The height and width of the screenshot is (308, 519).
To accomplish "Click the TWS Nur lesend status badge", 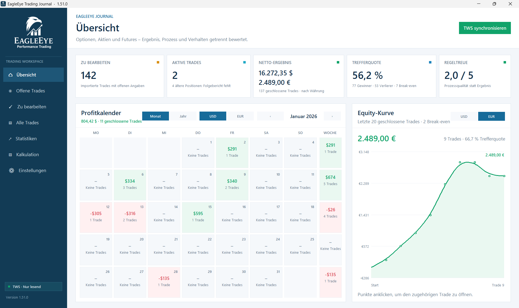I will coord(34,287).
